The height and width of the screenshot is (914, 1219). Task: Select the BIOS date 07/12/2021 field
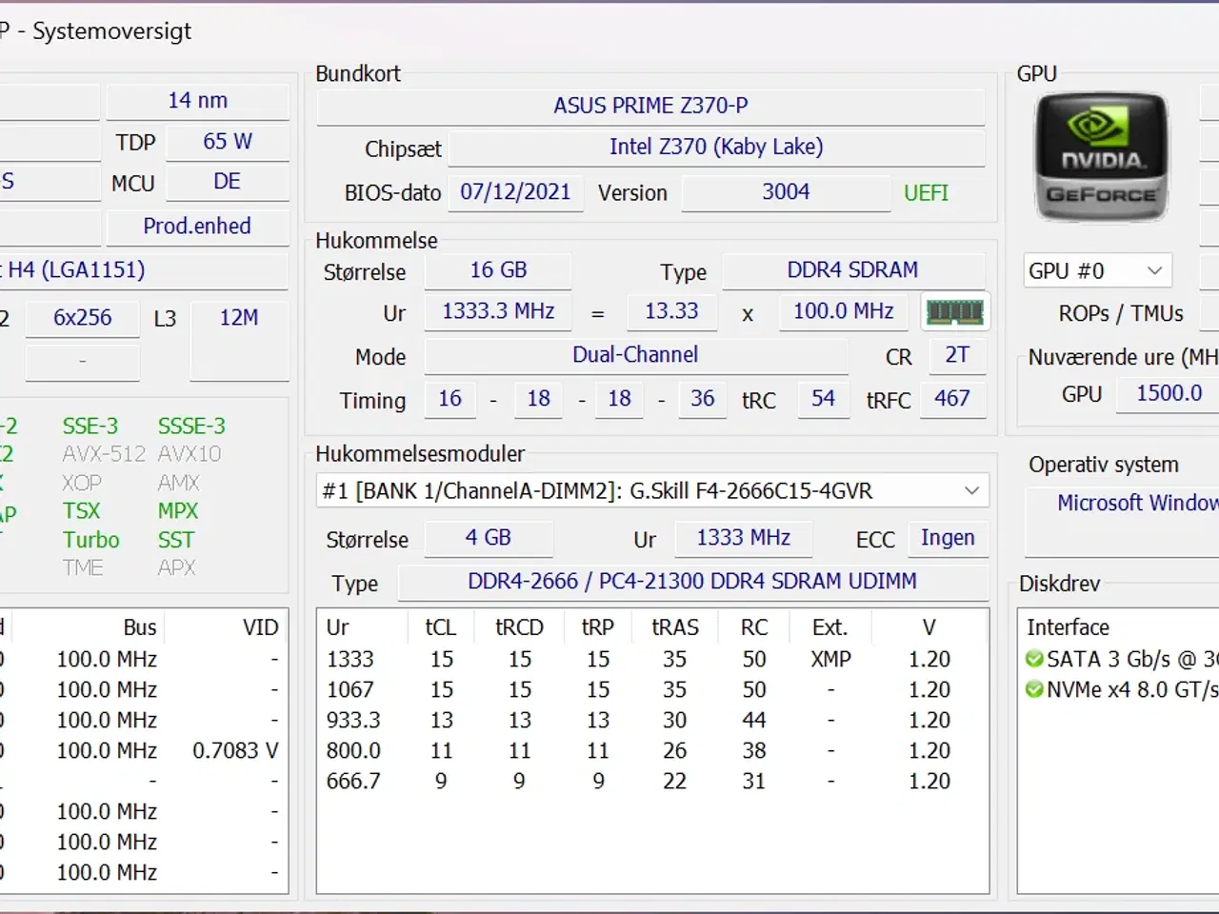(515, 192)
